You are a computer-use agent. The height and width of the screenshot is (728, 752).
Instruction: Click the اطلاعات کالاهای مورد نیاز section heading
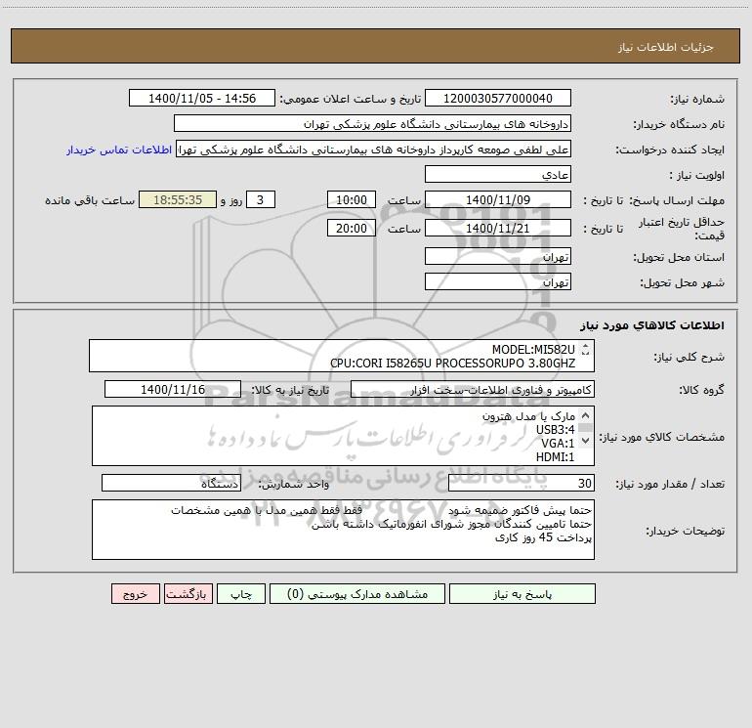(x=652, y=325)
